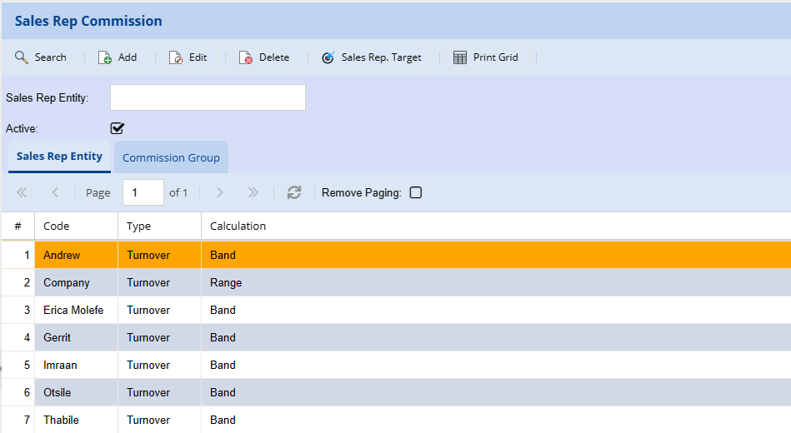Go to next page arrow
The width and height of the screenshot is (791, 433).
coord(220,192)
